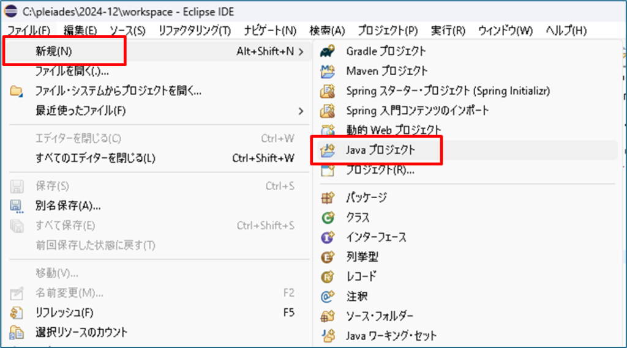Viewport: 627px width, 348px height.
Task: Click the Dynamic Web project icon
Action: pyautogui.click(x=329, y=130)
